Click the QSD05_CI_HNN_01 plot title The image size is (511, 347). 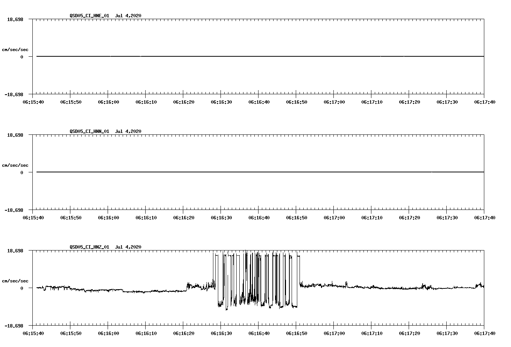[x=105, y=131]
